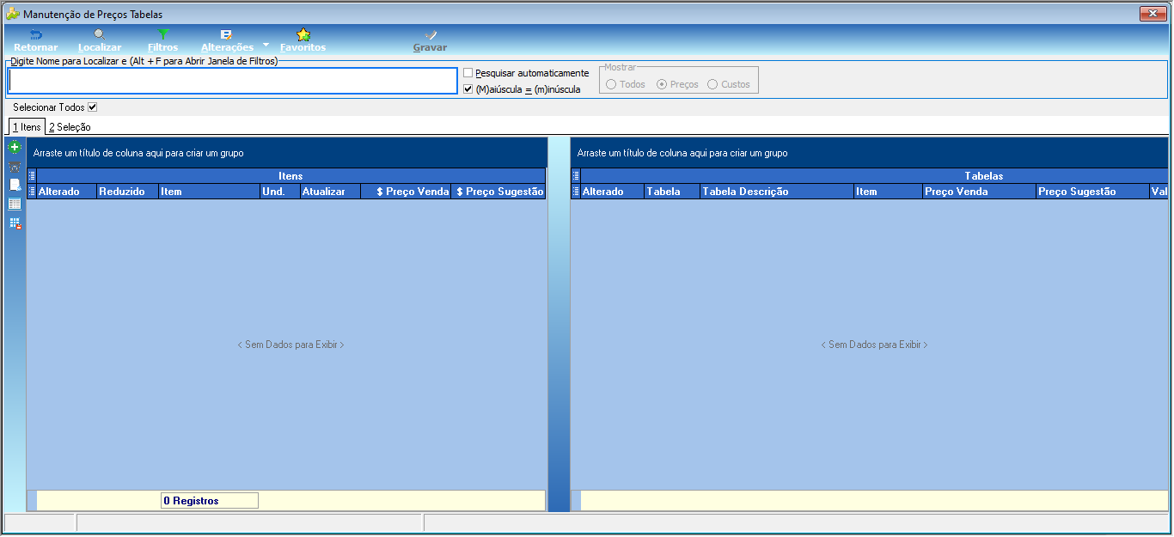
Task: Sort by Und. column header
Action: point(279,192)
